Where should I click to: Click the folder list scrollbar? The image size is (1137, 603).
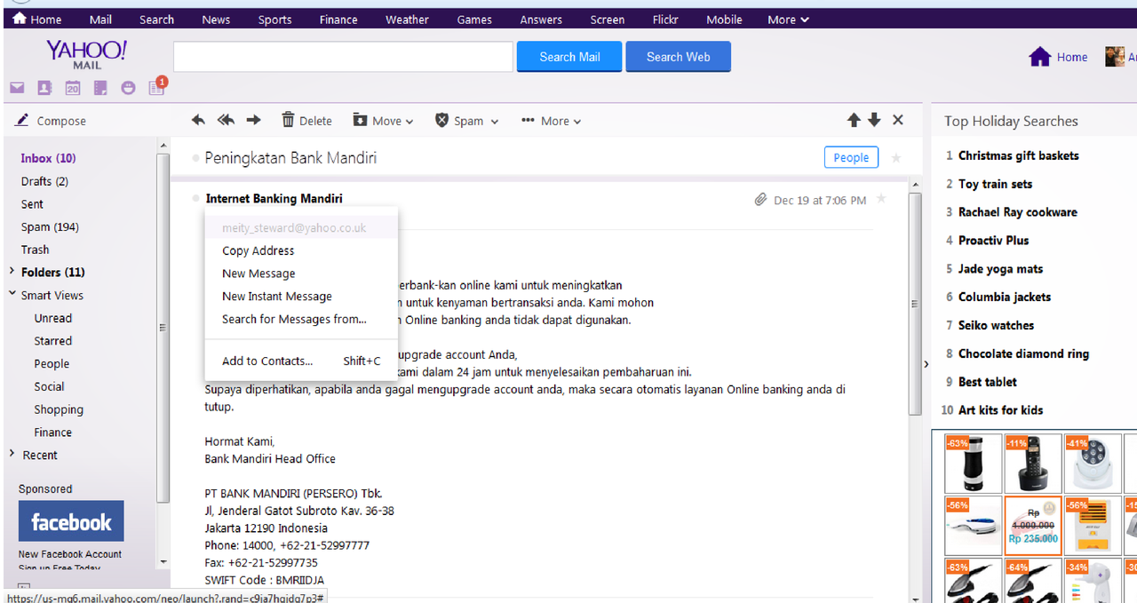tap(163, 327)
